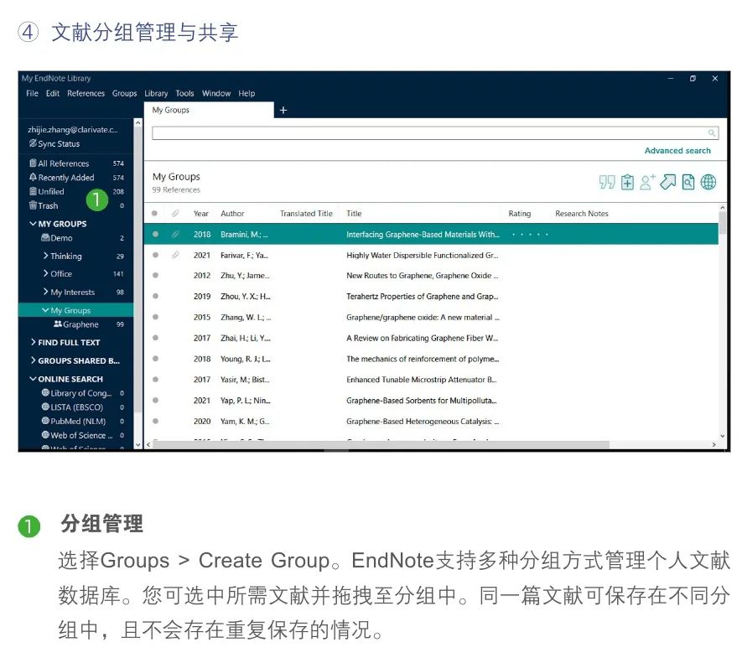This screenshot has width=742, height=663.
Task: Toggle read status dot of Zhou row
Action: [x=155, y=296]
